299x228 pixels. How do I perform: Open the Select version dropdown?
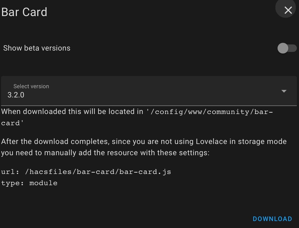pos(149,91)
